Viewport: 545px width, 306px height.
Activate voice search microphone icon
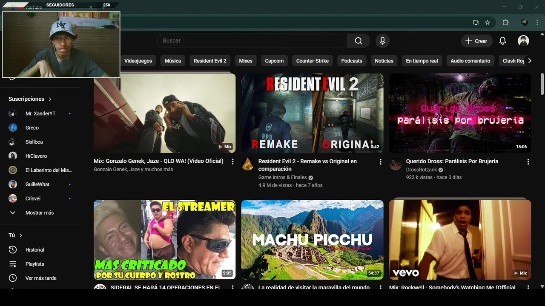tap(382, 41)
